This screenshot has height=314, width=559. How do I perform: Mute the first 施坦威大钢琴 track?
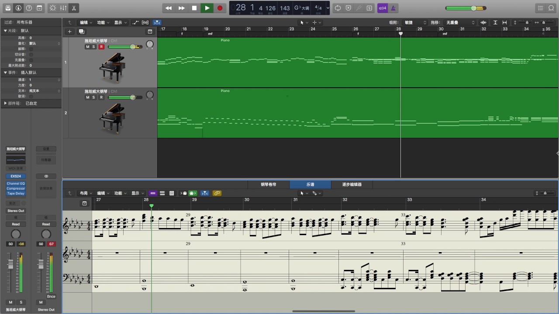(x=87, y=47)
